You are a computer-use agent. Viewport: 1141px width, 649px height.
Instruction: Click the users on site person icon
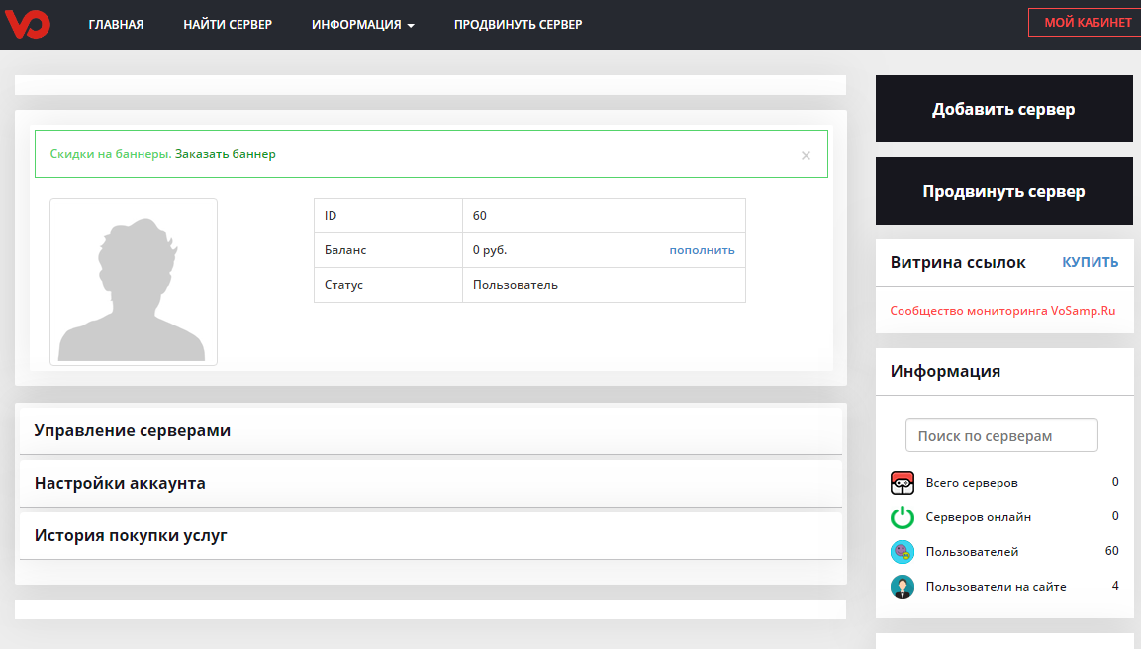(x=902, y=587)
